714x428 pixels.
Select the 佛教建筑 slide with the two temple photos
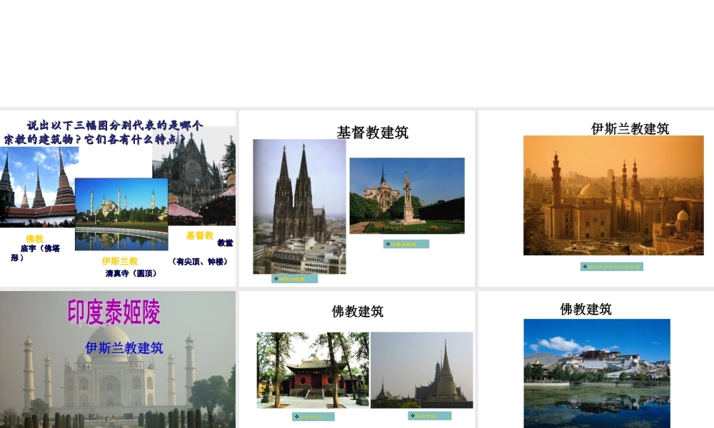[x=356, y=360]
